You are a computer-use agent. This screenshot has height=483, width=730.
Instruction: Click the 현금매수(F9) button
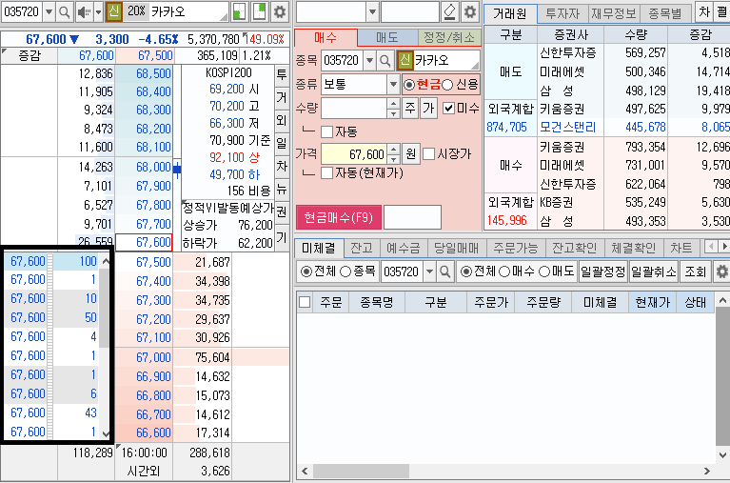pos(339,217)
